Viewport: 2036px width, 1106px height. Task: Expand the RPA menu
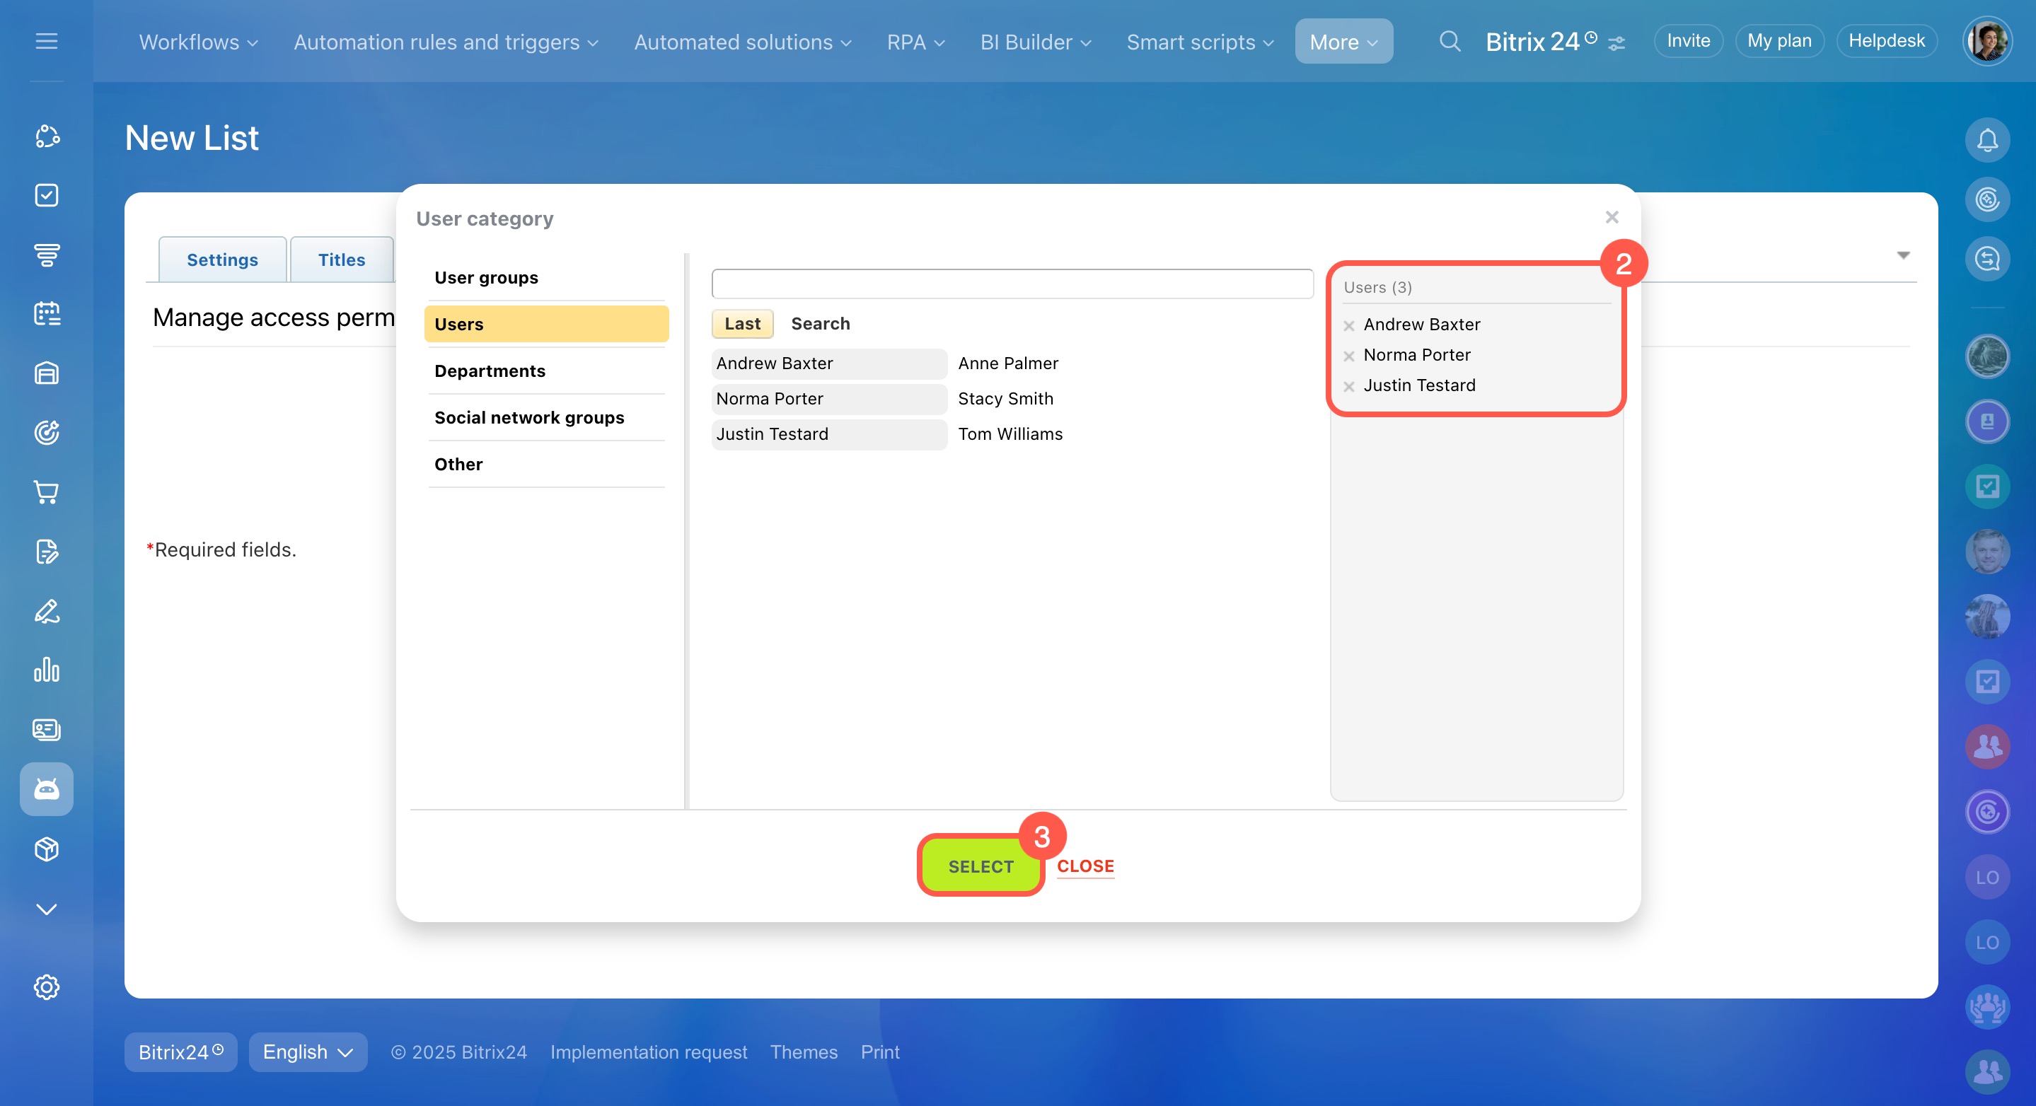[x=915, y=42]
